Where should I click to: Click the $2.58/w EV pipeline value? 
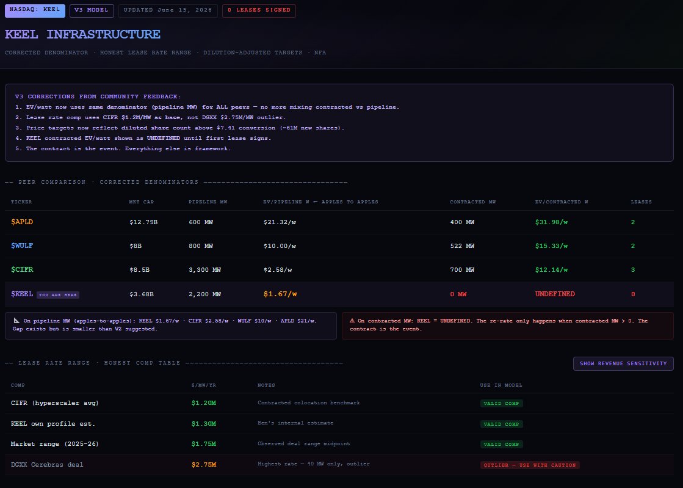pyautogui.click(x=278, y=270)
